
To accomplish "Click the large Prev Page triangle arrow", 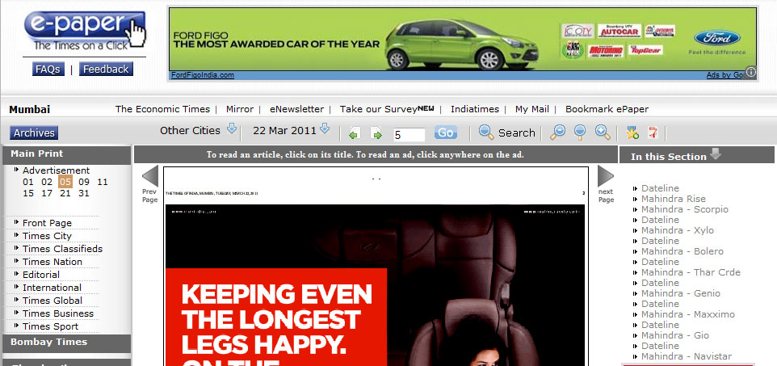I will tap(150, 176).
